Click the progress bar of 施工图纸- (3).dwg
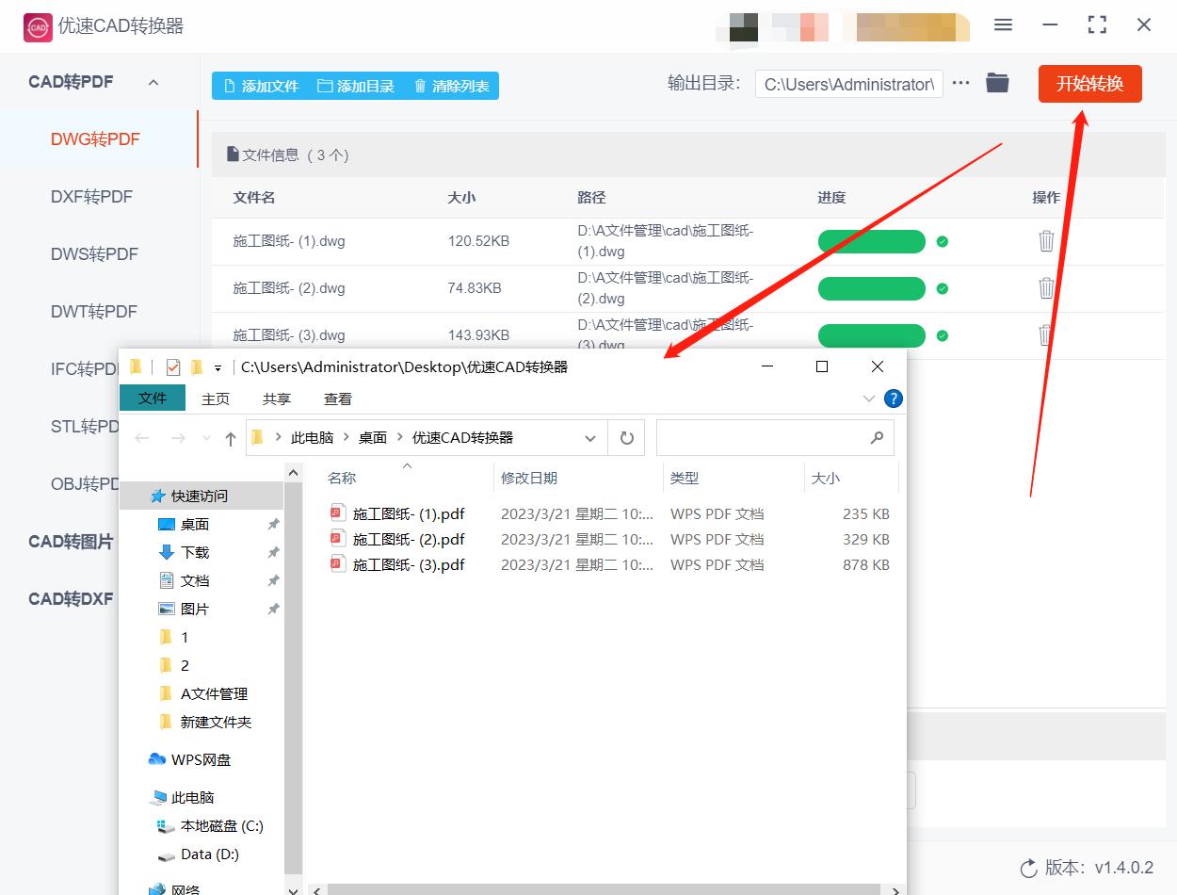This screenshot has height=895, width=1177. [871, 335]
